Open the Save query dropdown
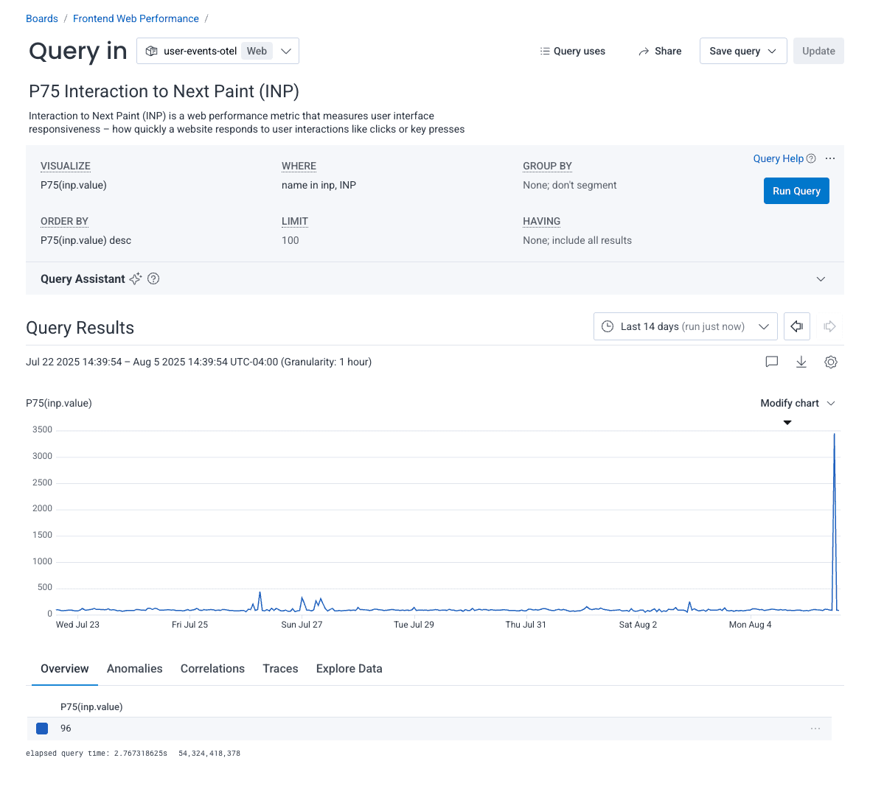This screenshot has width=870, height=786. click(742, 51)
